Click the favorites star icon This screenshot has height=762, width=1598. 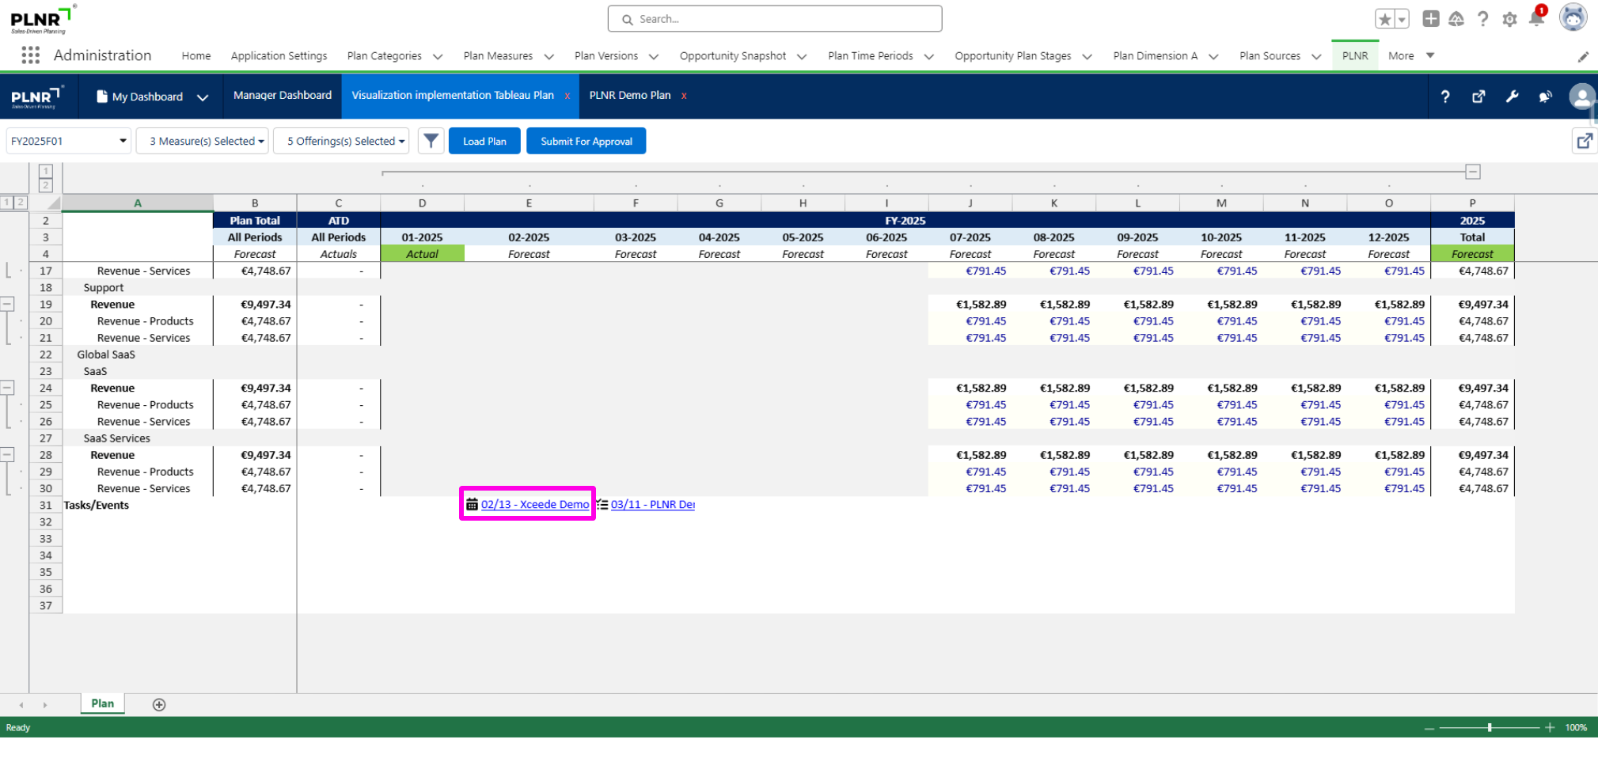tap(1384, 19)
